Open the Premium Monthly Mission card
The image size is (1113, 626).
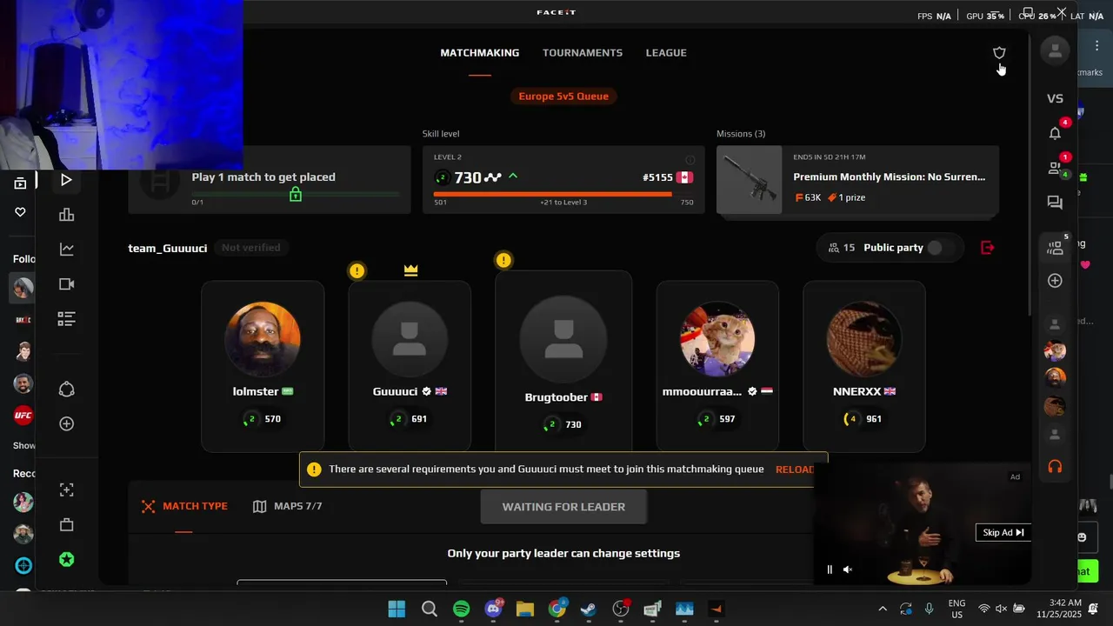(857, 180)
